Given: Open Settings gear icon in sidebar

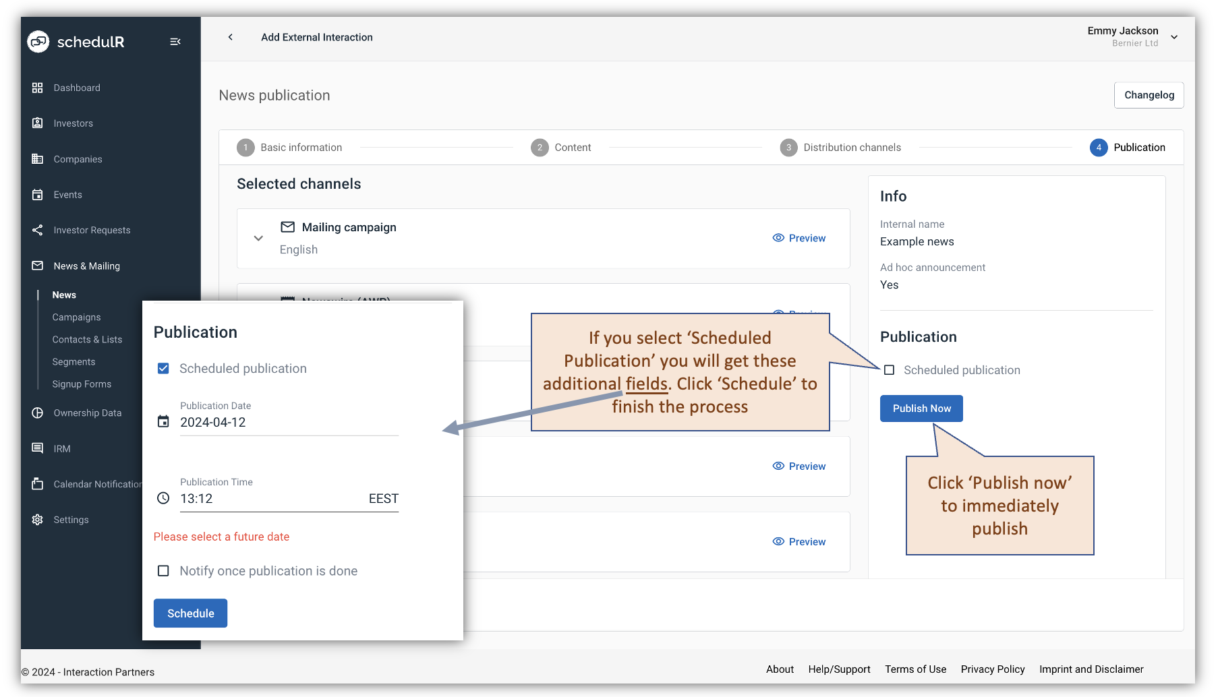Looking at the screenshot, I should tap(38, 520).
